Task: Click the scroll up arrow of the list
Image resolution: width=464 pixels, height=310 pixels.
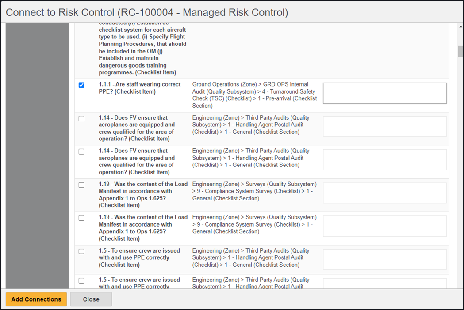Action: pos(460,27)
